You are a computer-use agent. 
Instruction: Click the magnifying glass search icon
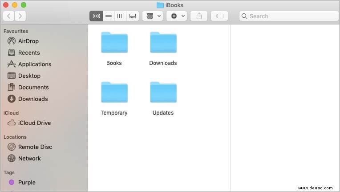coord(244,16)
